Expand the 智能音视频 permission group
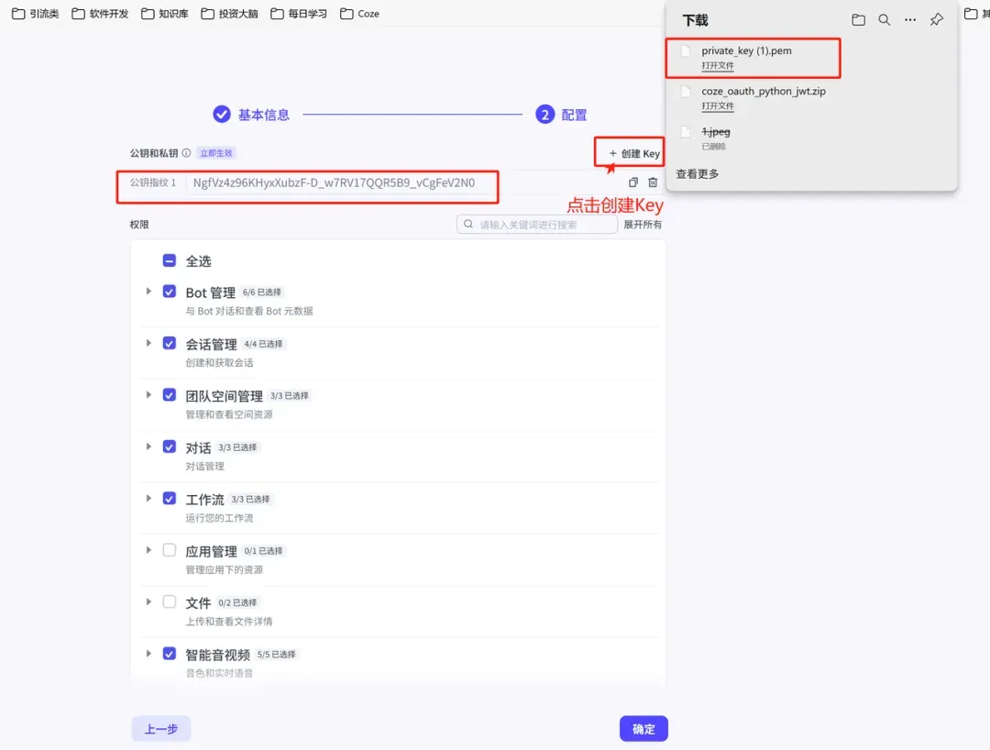Image resolution: width=990 pixels, height=750 pixels. 148,654
